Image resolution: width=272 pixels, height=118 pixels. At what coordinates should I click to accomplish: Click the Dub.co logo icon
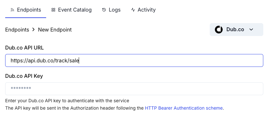pyautogui.click(x=218, y=30)
